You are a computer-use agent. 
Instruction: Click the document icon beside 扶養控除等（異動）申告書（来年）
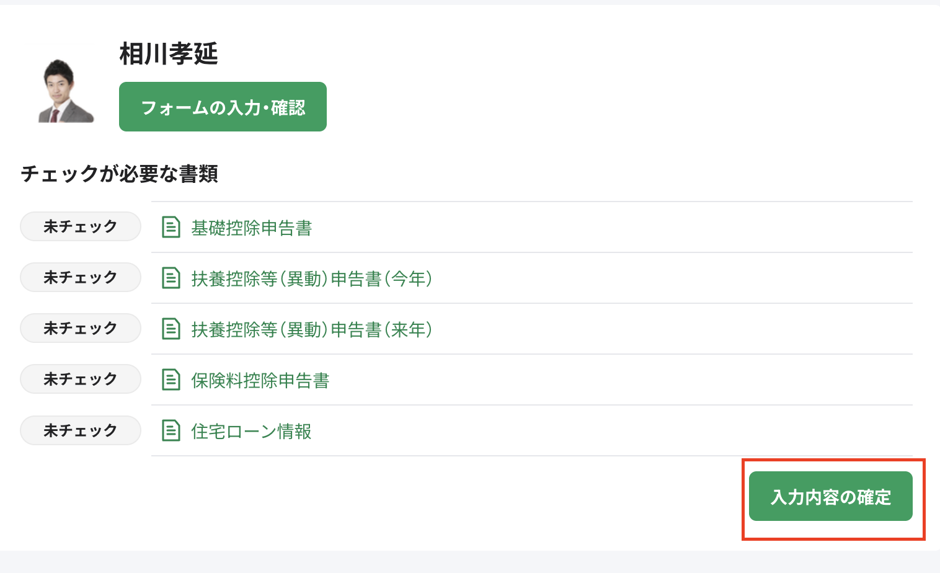point(170,329)
